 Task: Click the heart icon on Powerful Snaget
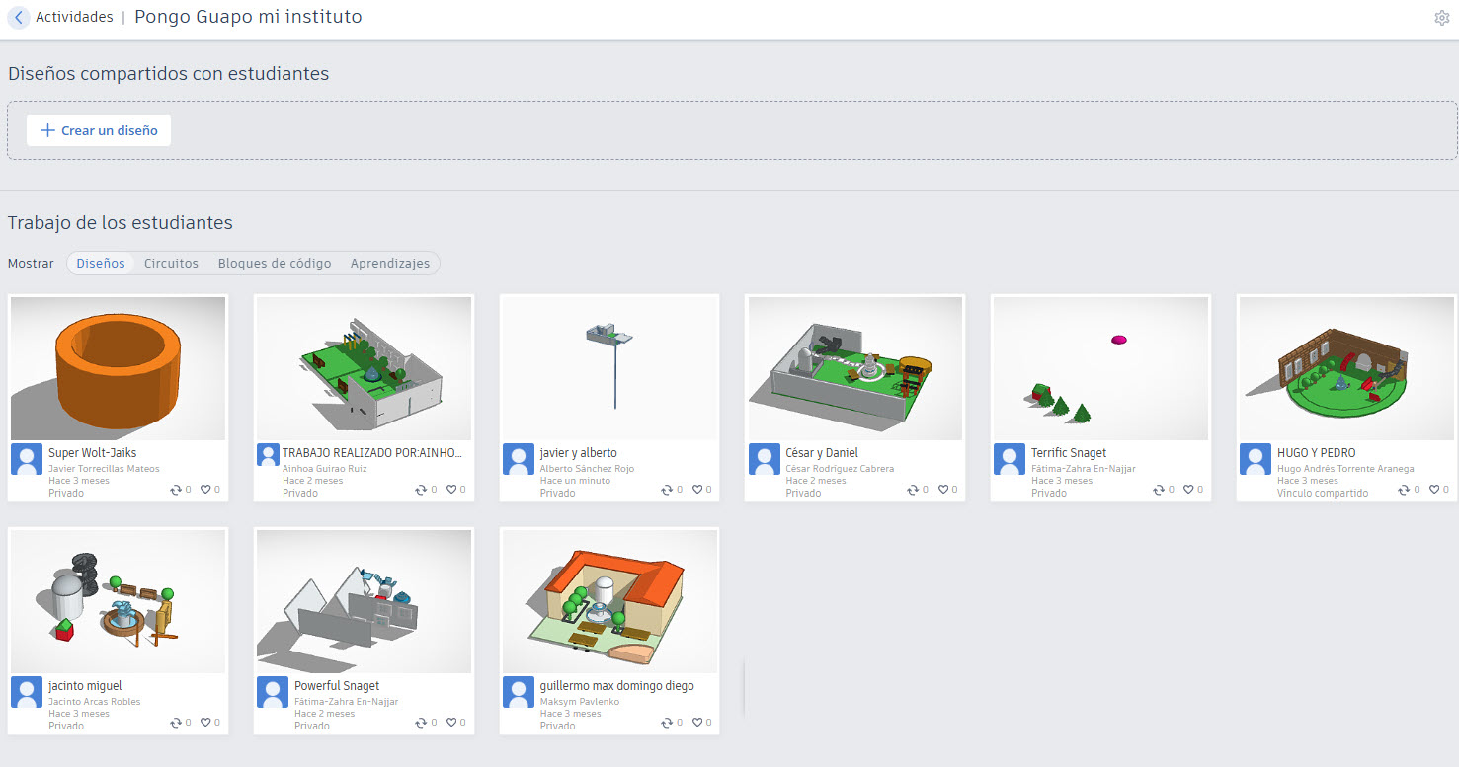click(x=451, y=722)
